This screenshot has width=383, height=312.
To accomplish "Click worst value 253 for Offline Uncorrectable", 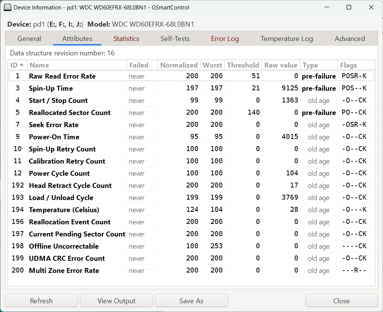I will click(x=217, y=246).
